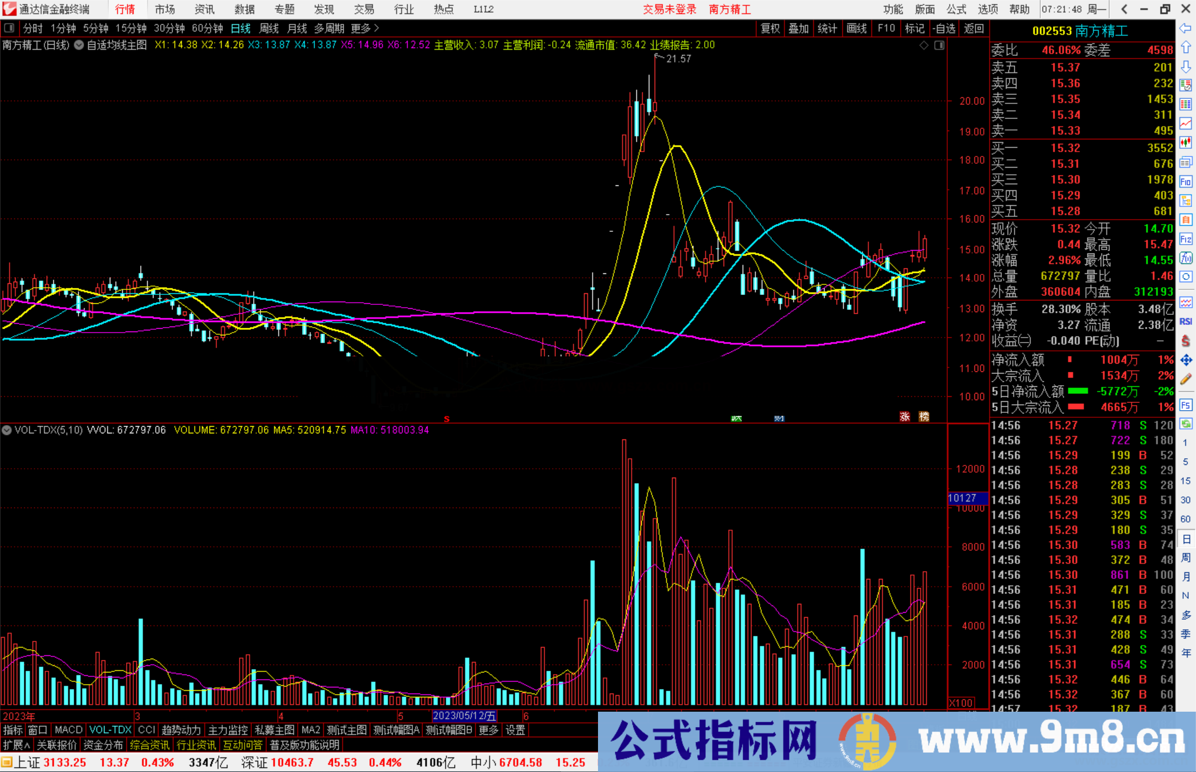Select the pencil drawing tool icon
This screenshot has width=1196, height=772.
[1185, 379]
